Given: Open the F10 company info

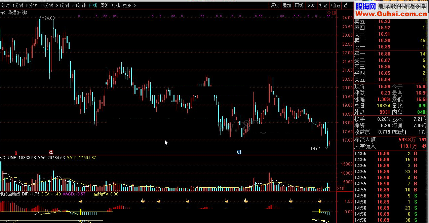Looking at the screenshot, I should click(x=311, y=5).
